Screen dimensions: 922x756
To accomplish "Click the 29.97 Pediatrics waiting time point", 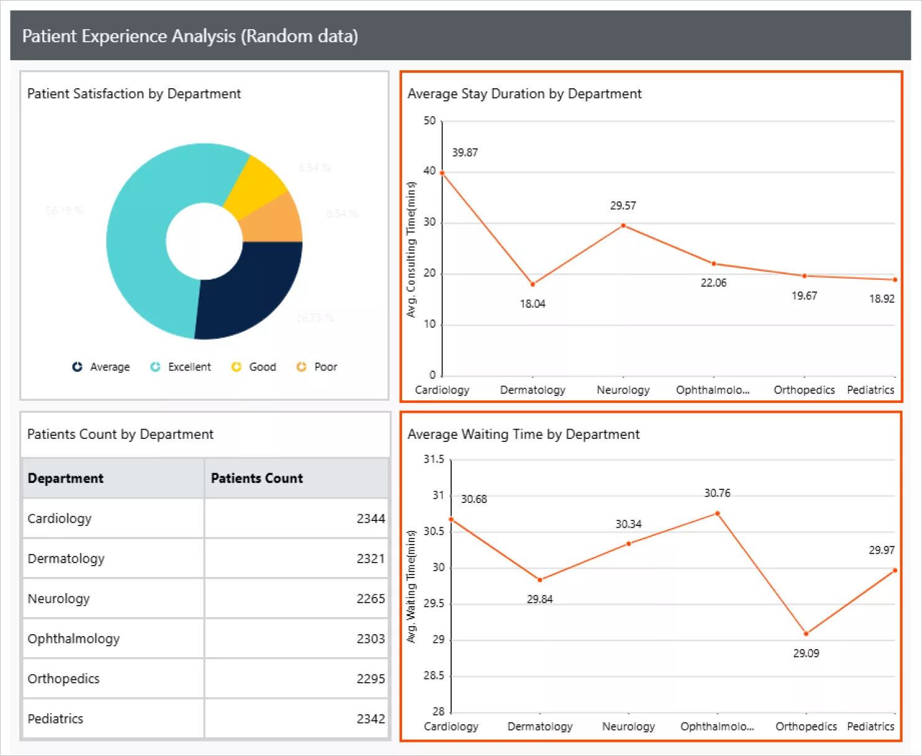I will pyautogui.click(x=895, y=570).
